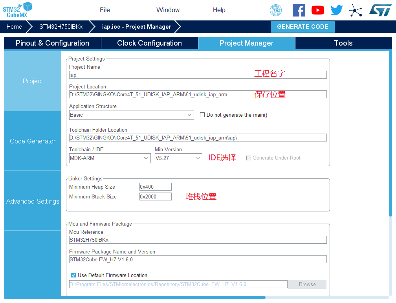This screenshot has height=303, width=396.
Task: Open the Twitter bird icon link
Action: [x=337, y=10]
